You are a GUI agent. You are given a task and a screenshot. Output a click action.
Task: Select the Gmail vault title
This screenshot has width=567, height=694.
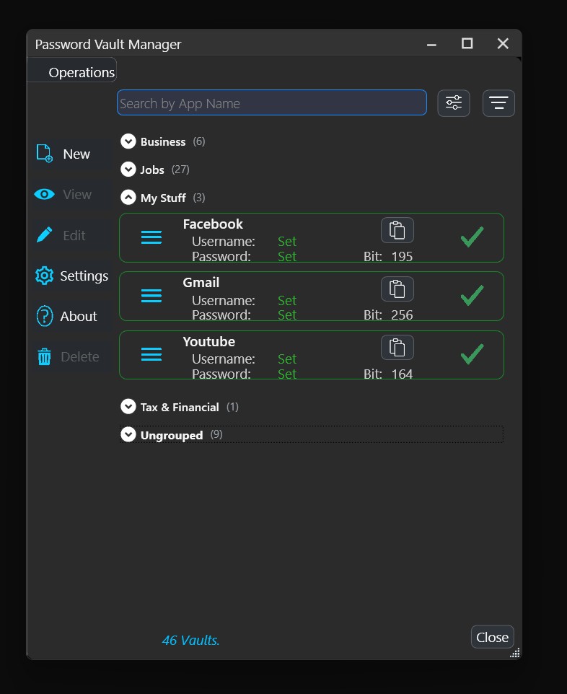point(201,282)
